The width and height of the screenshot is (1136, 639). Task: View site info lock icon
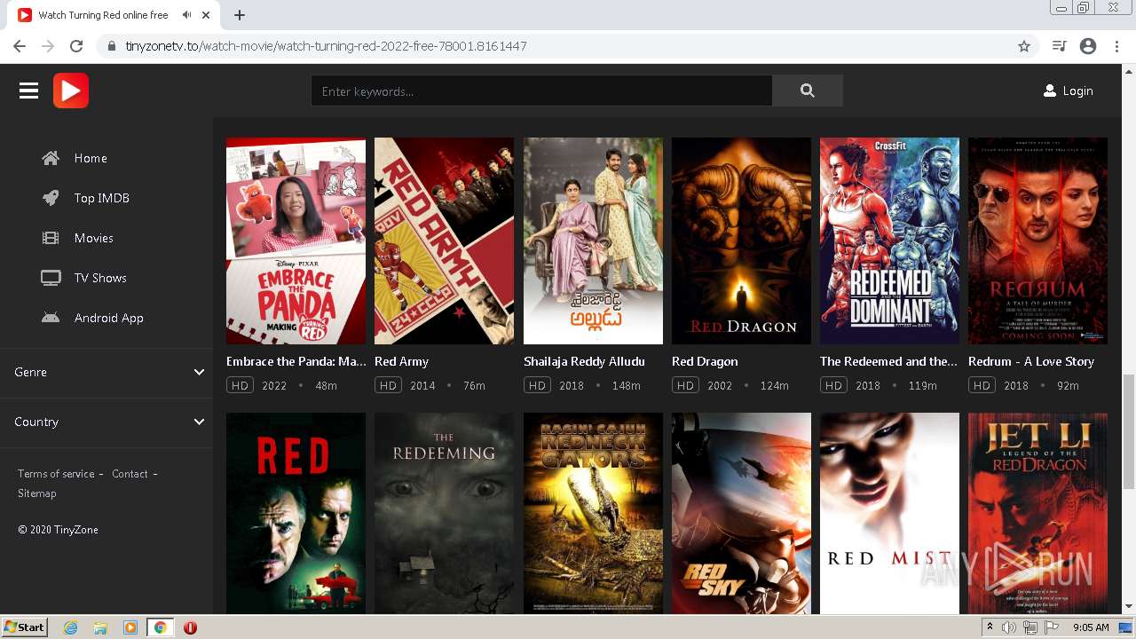click(112, 46)
